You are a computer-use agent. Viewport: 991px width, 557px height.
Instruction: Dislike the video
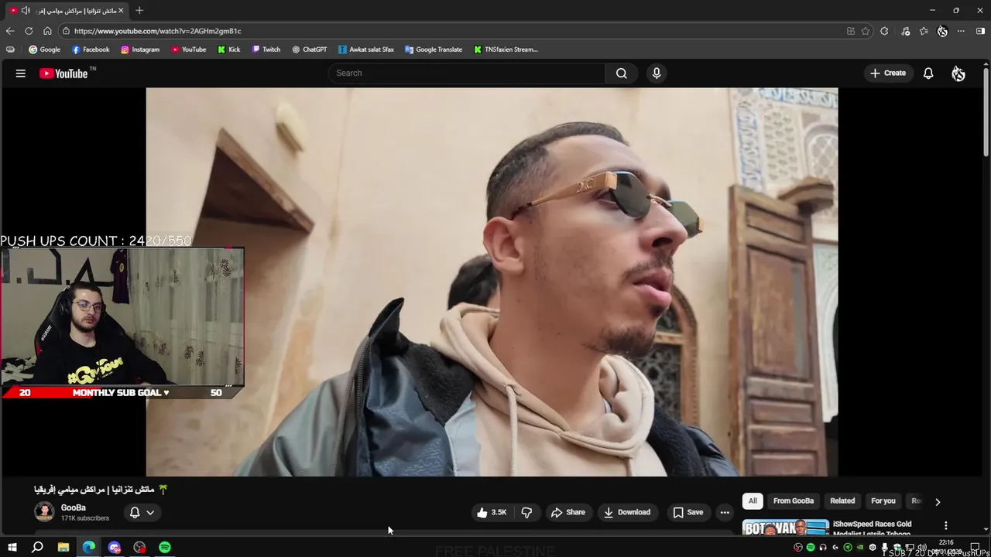pyautogui.click(x=526, y=512)
